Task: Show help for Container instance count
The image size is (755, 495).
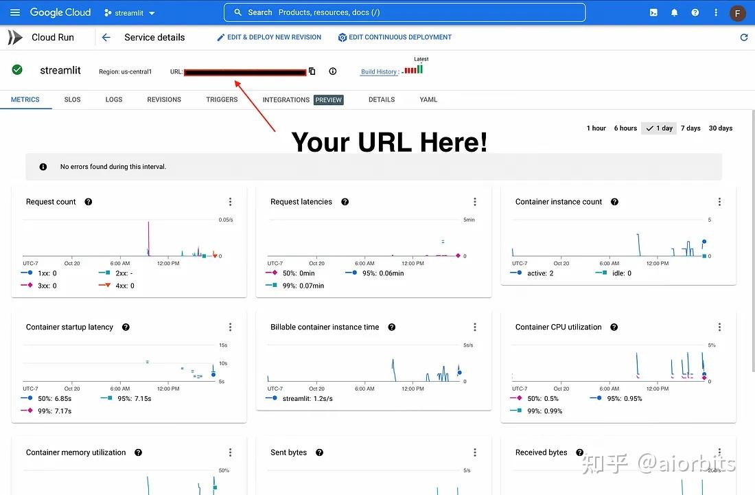Action: pos(614,202)
